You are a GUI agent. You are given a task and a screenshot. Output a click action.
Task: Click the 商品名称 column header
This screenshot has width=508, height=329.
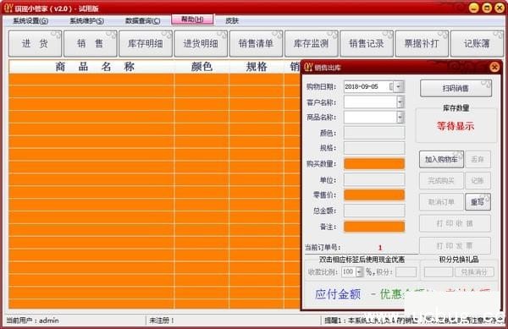click(x=91, y=67)
